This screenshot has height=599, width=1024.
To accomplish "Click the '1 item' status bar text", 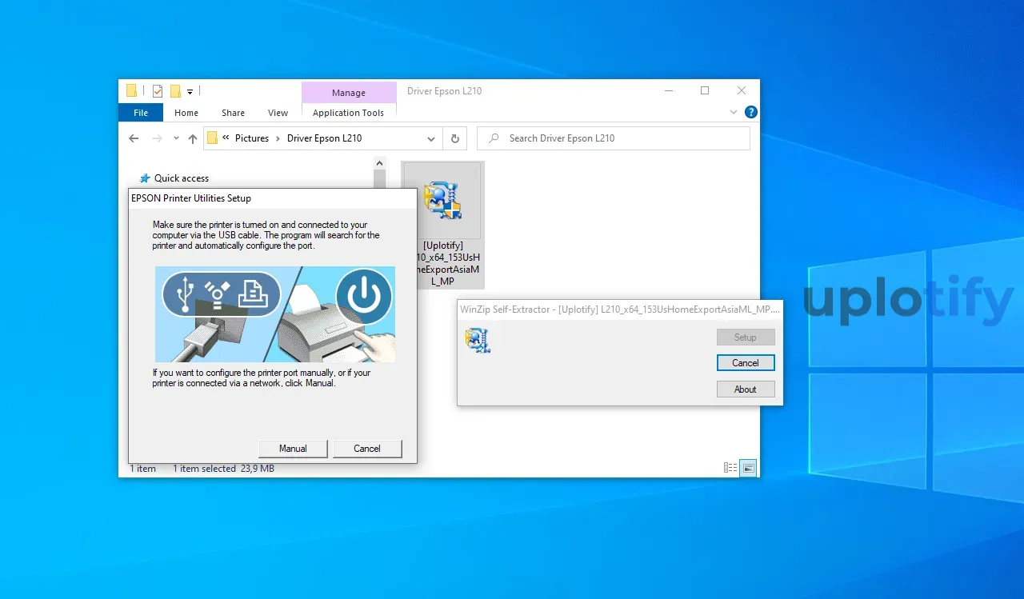I will tap(143, 469).
